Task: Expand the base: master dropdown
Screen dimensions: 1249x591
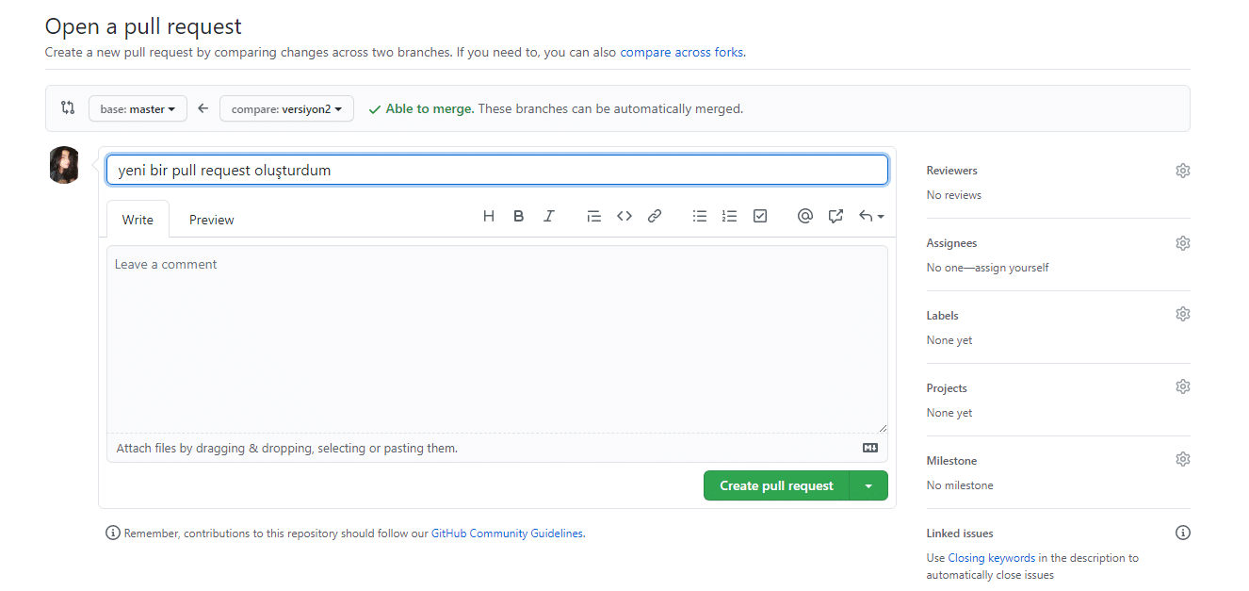Action: [x=138, y=109]
